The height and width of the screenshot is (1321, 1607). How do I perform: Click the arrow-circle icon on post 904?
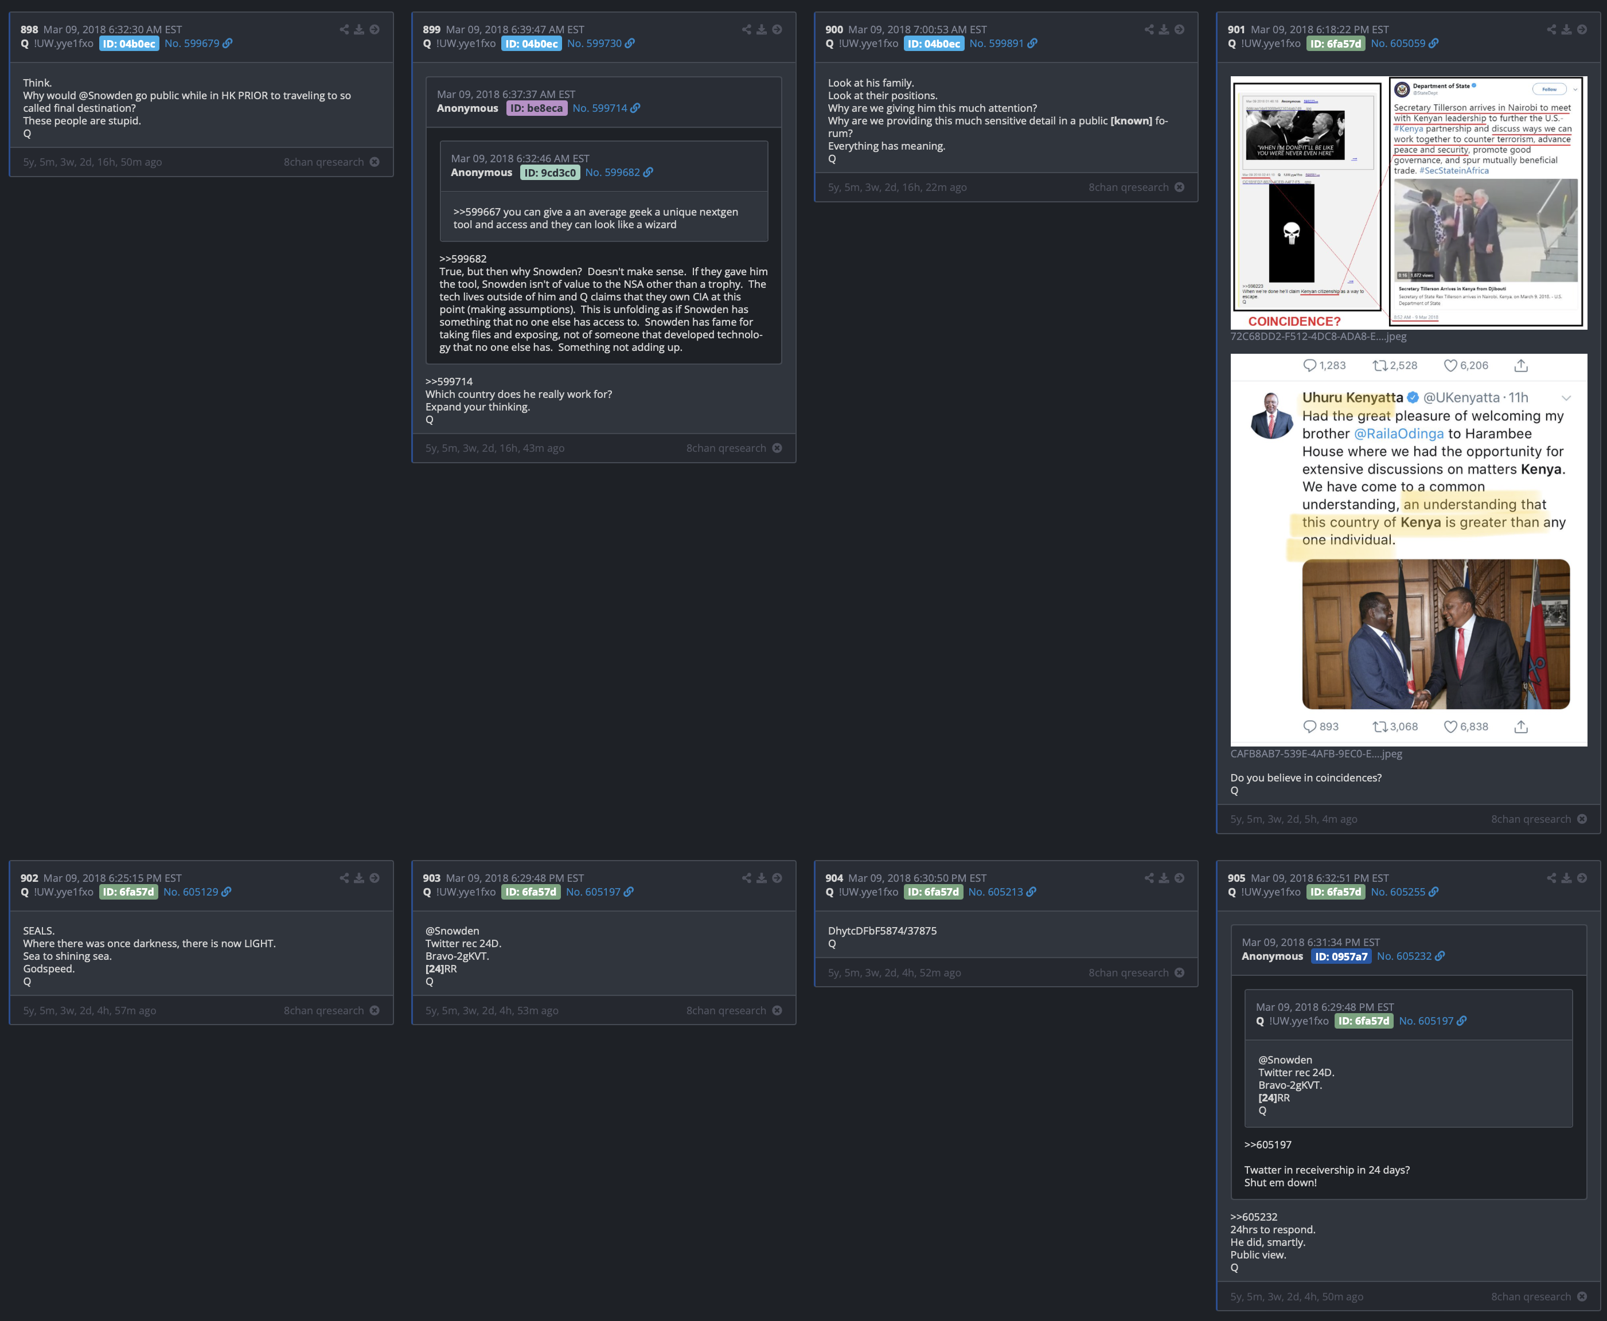pyautogui.click(x=1179, y=878)
